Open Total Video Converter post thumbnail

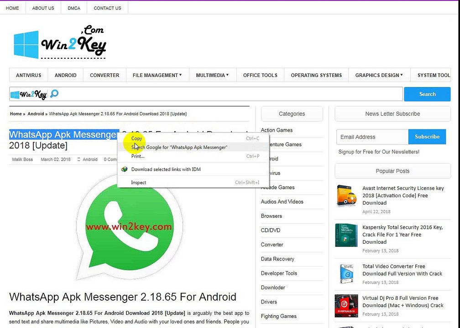tap(346, 273)
